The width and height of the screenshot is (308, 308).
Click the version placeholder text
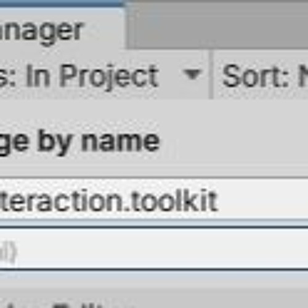point(8,251)
